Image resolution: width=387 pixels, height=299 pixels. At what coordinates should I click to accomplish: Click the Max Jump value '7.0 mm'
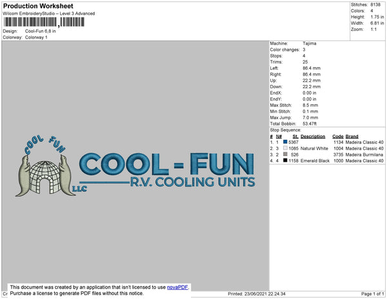click(310, 117)
